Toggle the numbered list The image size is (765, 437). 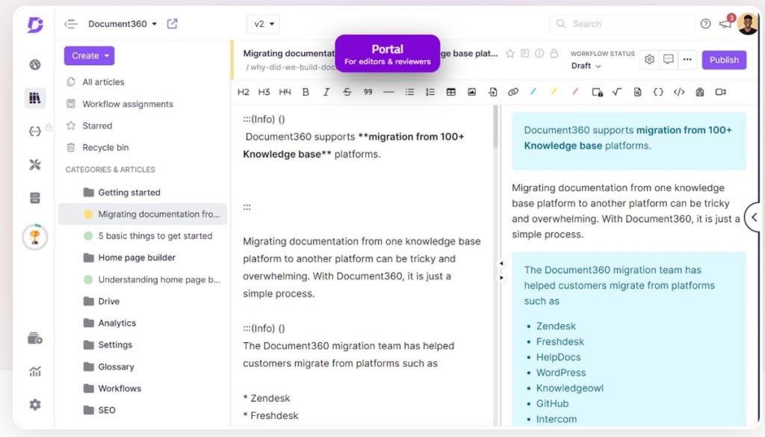tap(430, 92)
